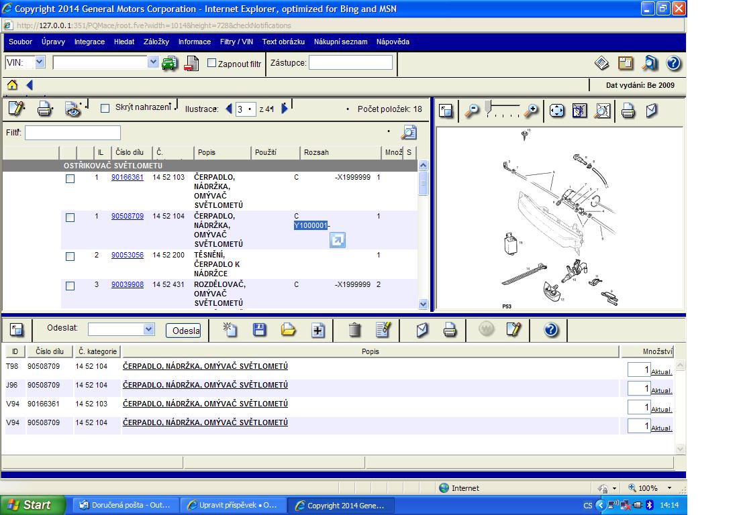The height and width of the screenshot is (515, 737).
Task: Click the 'Aktual.' link for T98 row
Action: pyautogui.click(x=661, y=371)
